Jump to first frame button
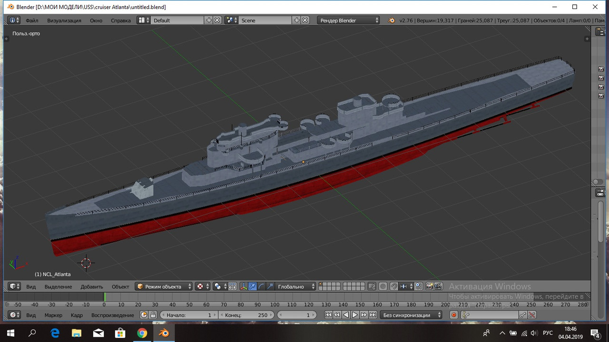609x342 pixels. [328, 315]
